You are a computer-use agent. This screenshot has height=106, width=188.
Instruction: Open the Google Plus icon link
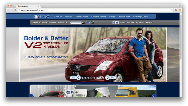point(92,23)
